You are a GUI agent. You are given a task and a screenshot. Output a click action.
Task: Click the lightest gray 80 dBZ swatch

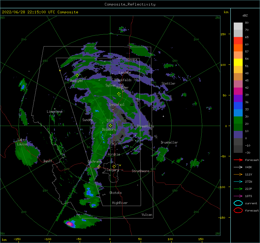(x=238, y=26)
